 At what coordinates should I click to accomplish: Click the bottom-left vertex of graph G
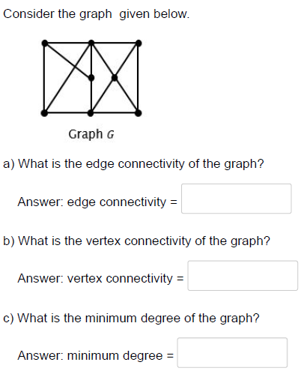(44, 113)
